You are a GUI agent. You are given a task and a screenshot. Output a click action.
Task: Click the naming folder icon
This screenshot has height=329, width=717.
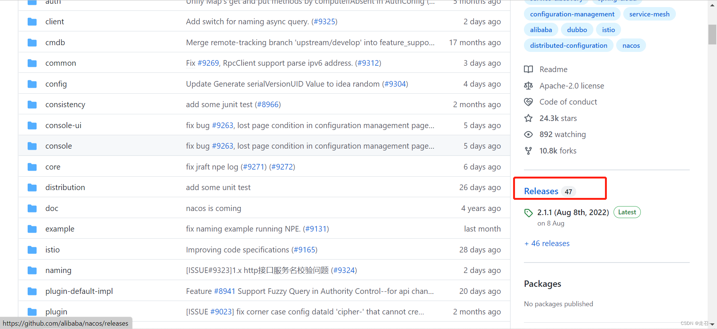click(32, 270)
